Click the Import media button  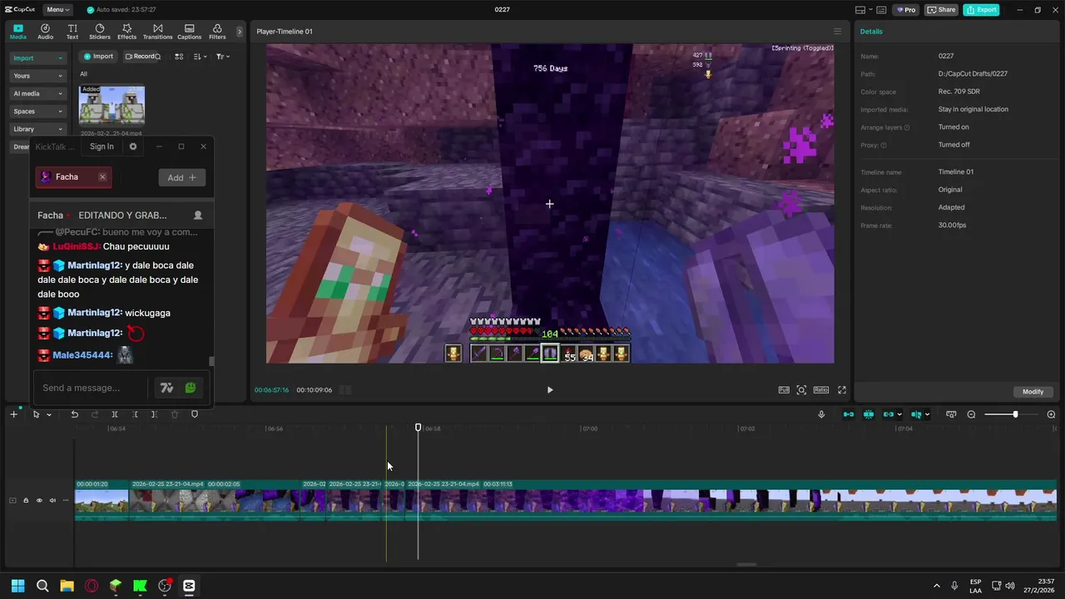coord(98,57)
